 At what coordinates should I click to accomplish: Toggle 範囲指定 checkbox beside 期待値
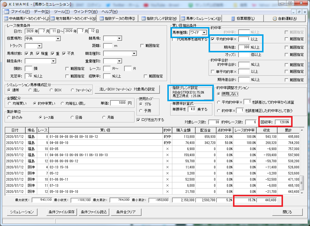286,47
